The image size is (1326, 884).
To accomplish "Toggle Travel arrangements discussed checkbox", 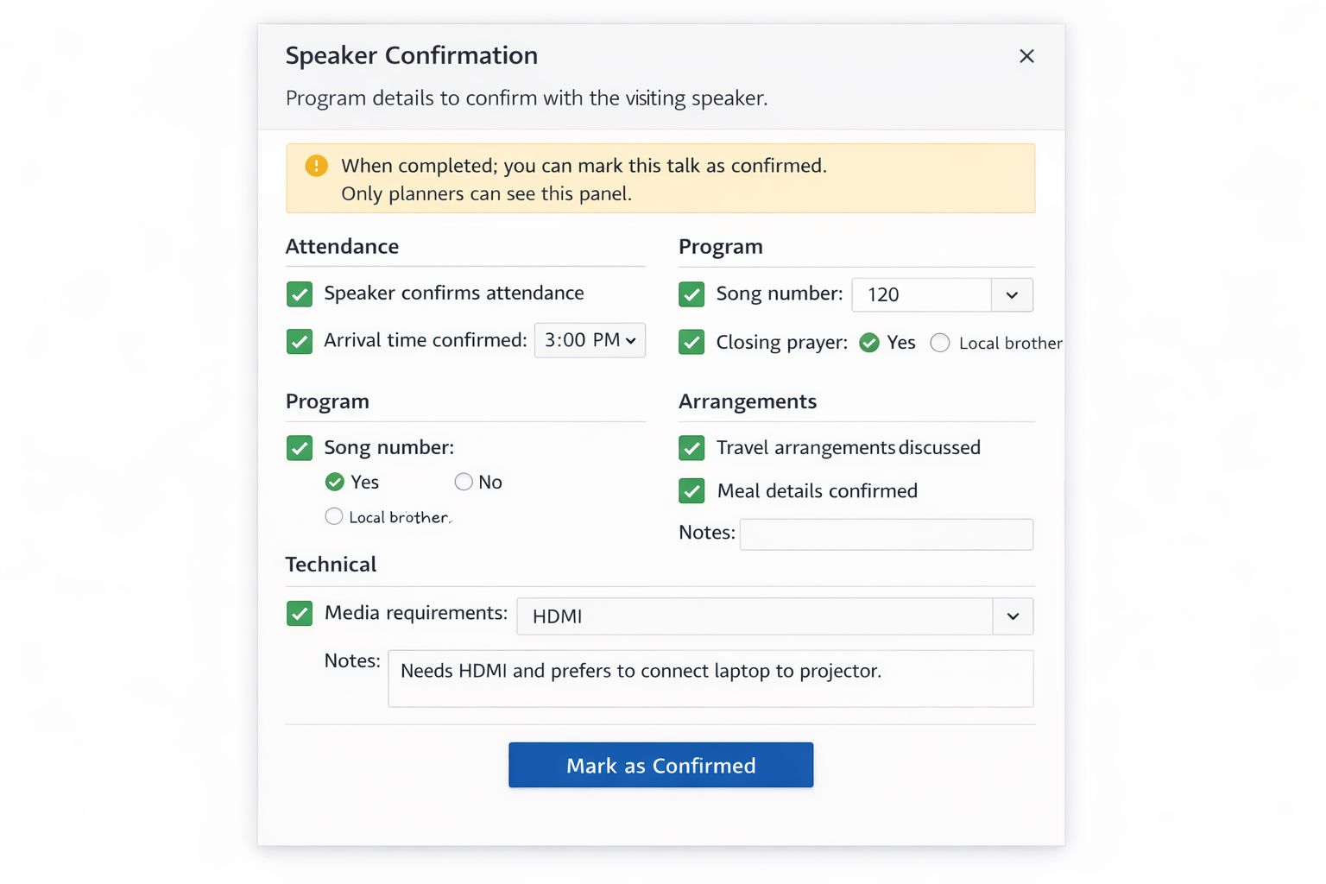I will click(691, 447).
